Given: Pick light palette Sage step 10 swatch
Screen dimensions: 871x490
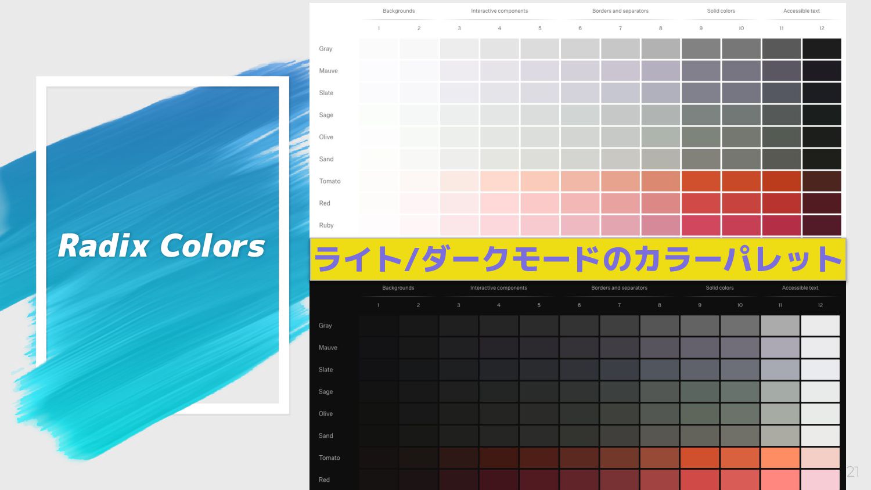Looking at the screenshot, I should coord(742,115).
